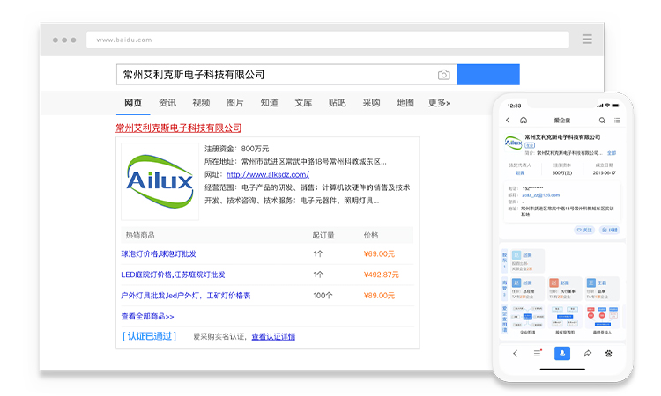Tap the menu icon with red dot
This screenshot has height=396, width=661.
pos(538,353)
